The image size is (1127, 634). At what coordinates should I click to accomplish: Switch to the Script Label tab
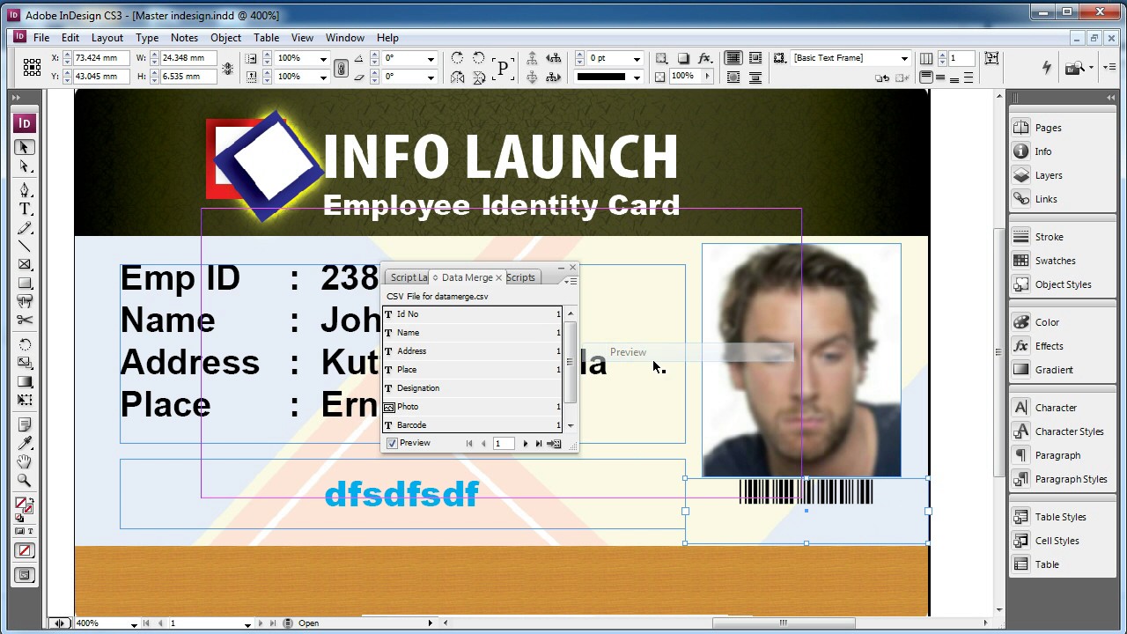coord(409,277)
